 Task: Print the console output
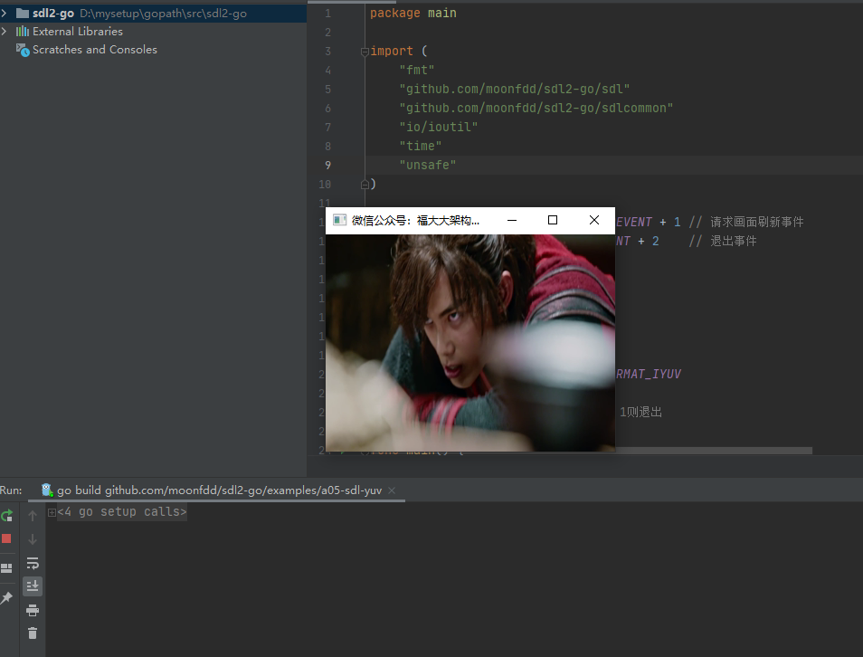(x=33, y=610)
